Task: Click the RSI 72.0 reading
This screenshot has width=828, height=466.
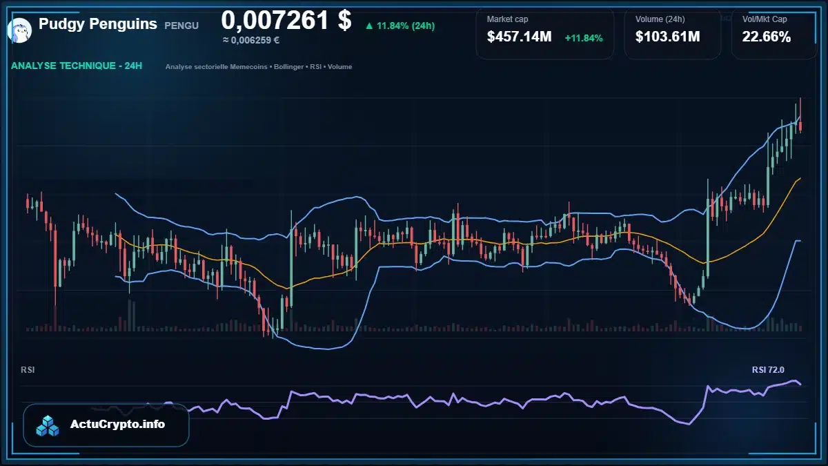Action: coord(768,370)
